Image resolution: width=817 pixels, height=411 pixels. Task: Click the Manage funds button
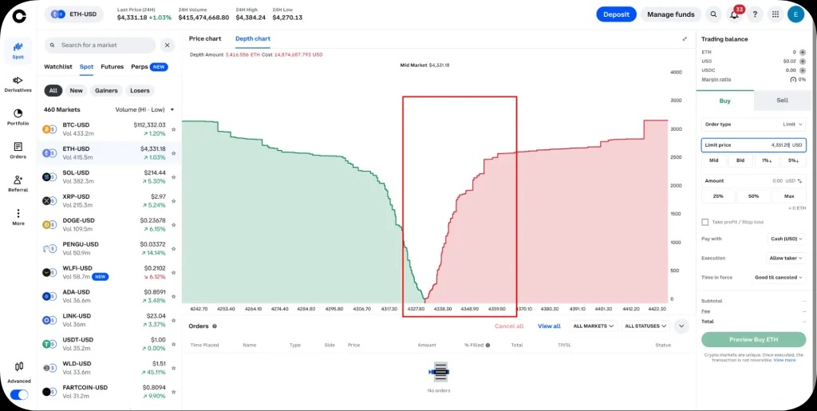coord(670,14)
